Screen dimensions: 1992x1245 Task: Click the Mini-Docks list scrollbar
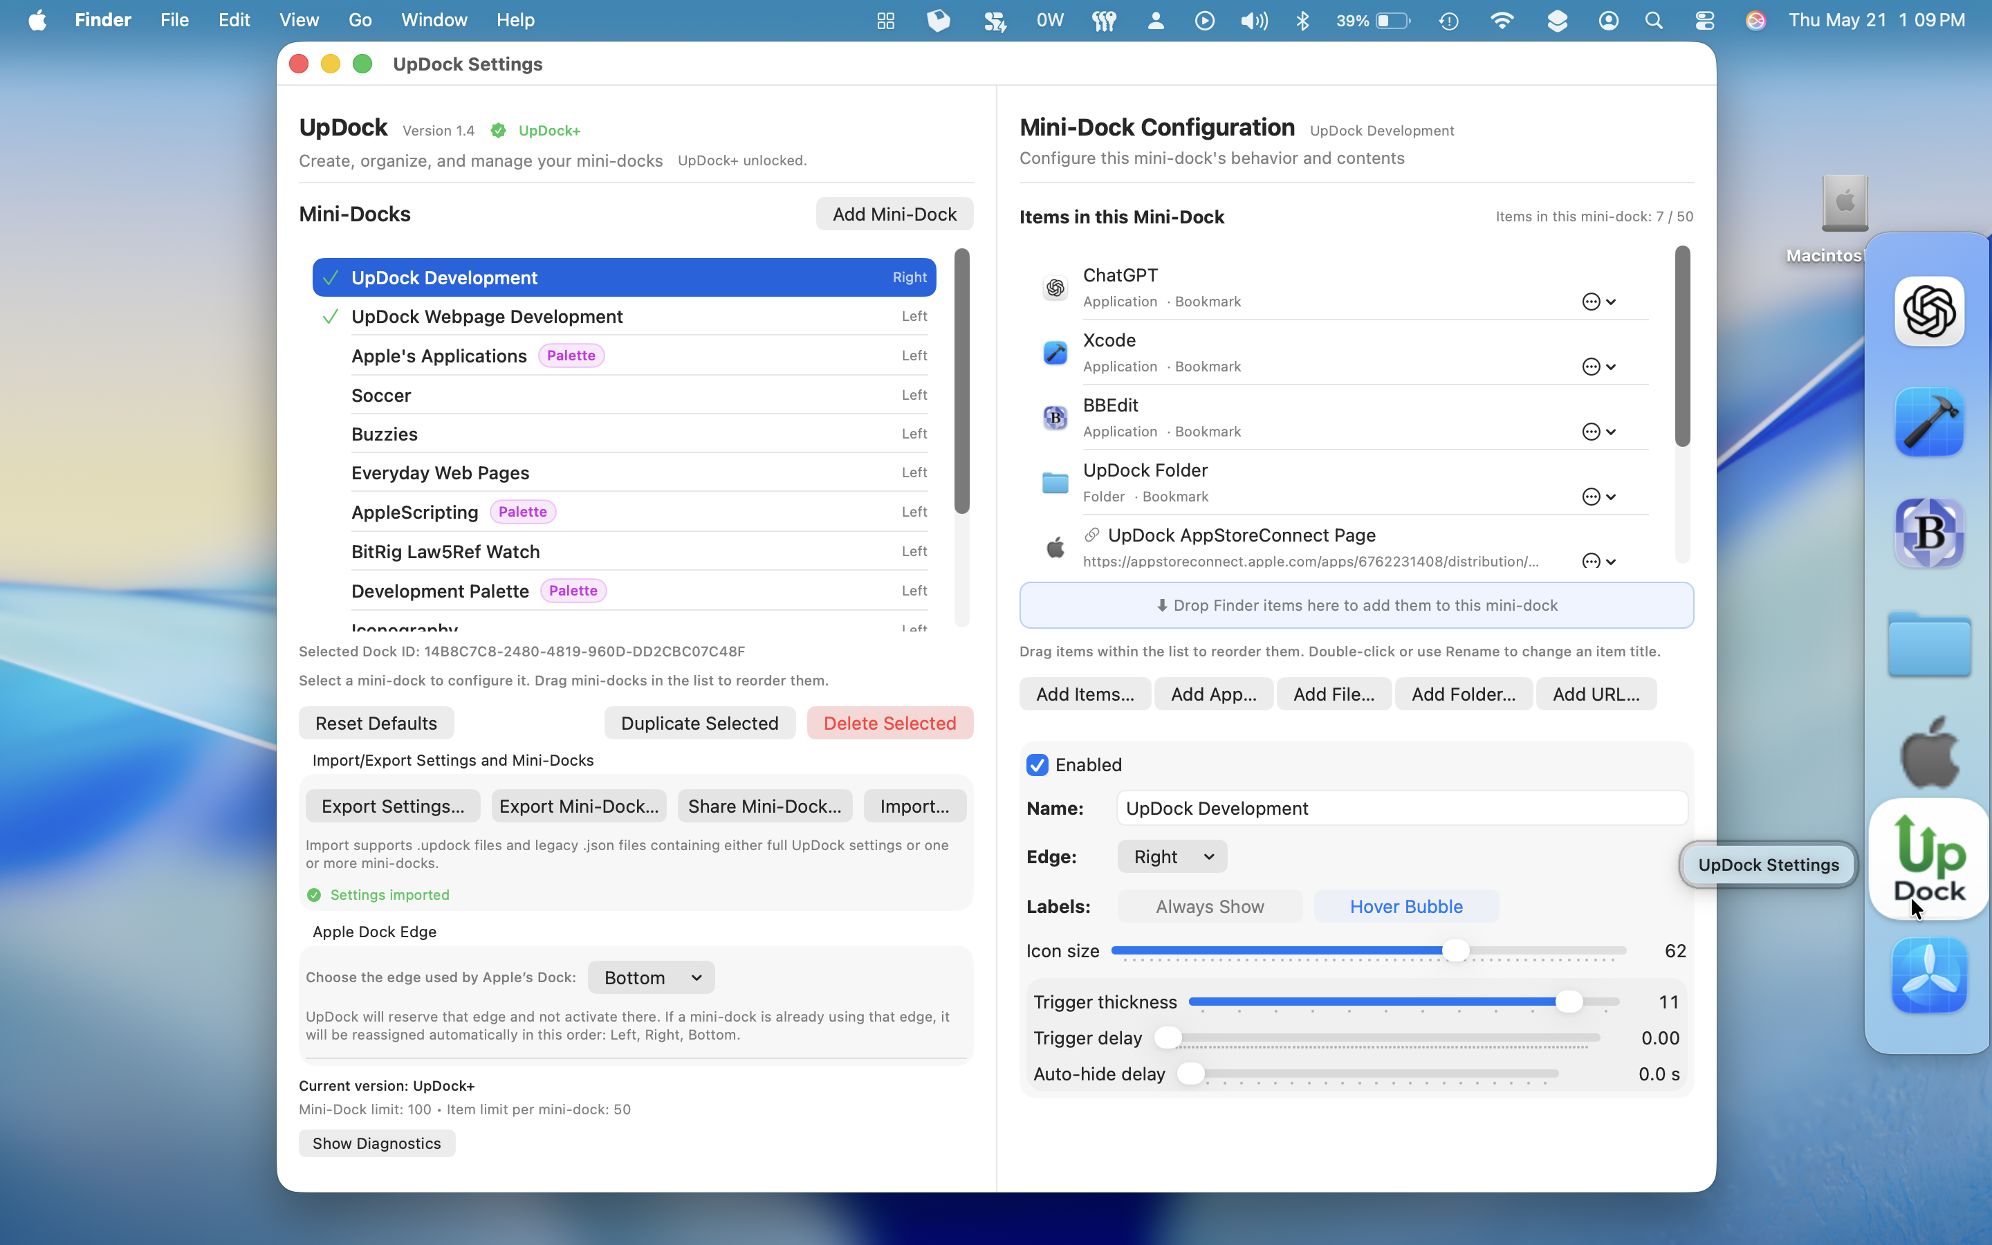click(961, 380)
